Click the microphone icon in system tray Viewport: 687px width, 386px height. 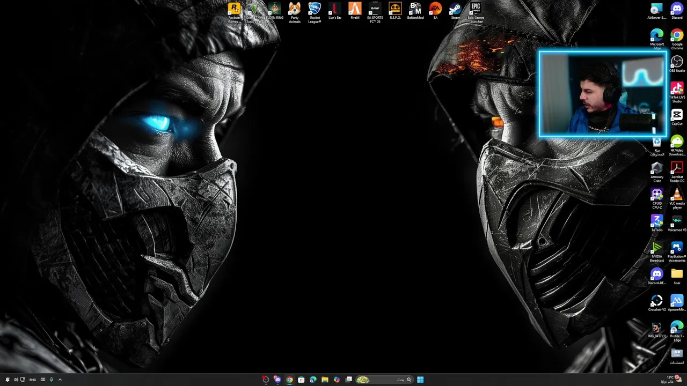click(x=52, y=380)
